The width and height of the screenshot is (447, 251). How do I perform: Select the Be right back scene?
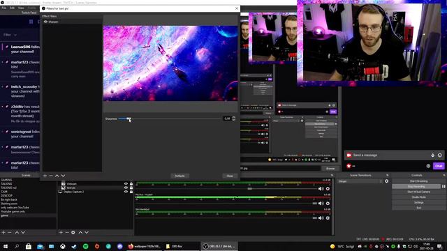click(x=9, y=200)
